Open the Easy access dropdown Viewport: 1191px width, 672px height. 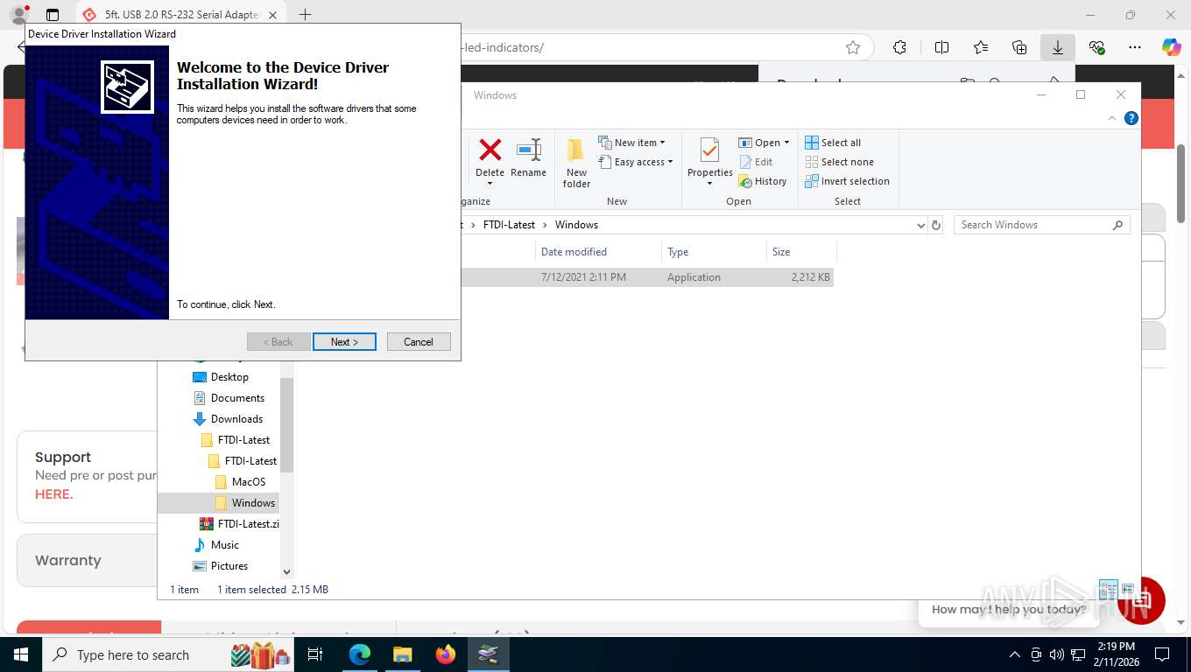click(x=637, y=162)
